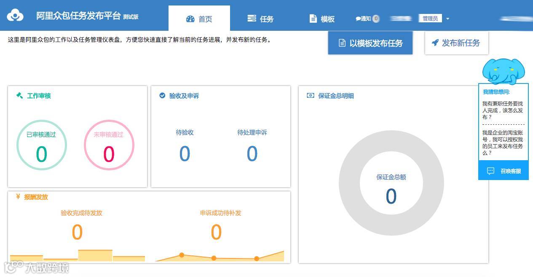Click the gavel icon beside 工作审核
533x277 pixels.
pyautogui.click(x=20, y=96)
